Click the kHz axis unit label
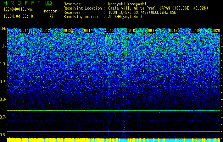The image size is (223, 142). (x=3, y=29)
